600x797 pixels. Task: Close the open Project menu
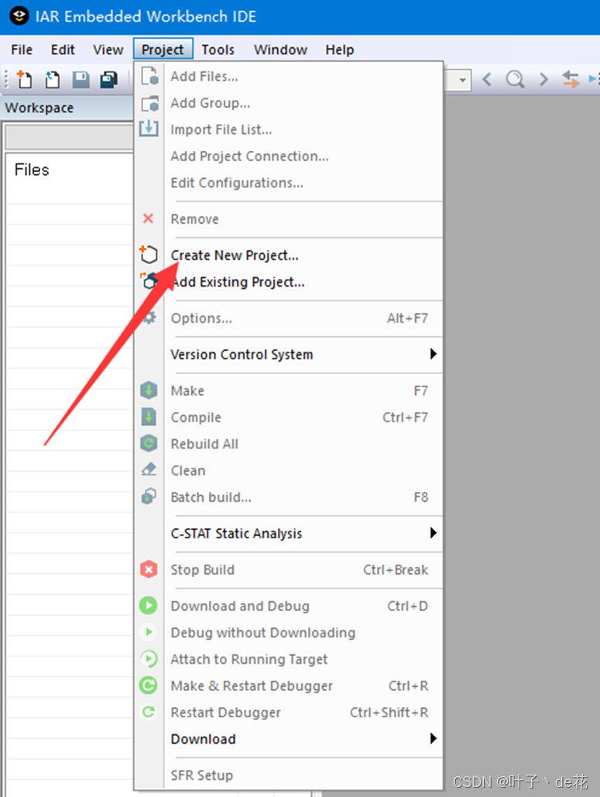tap(163, 50)
